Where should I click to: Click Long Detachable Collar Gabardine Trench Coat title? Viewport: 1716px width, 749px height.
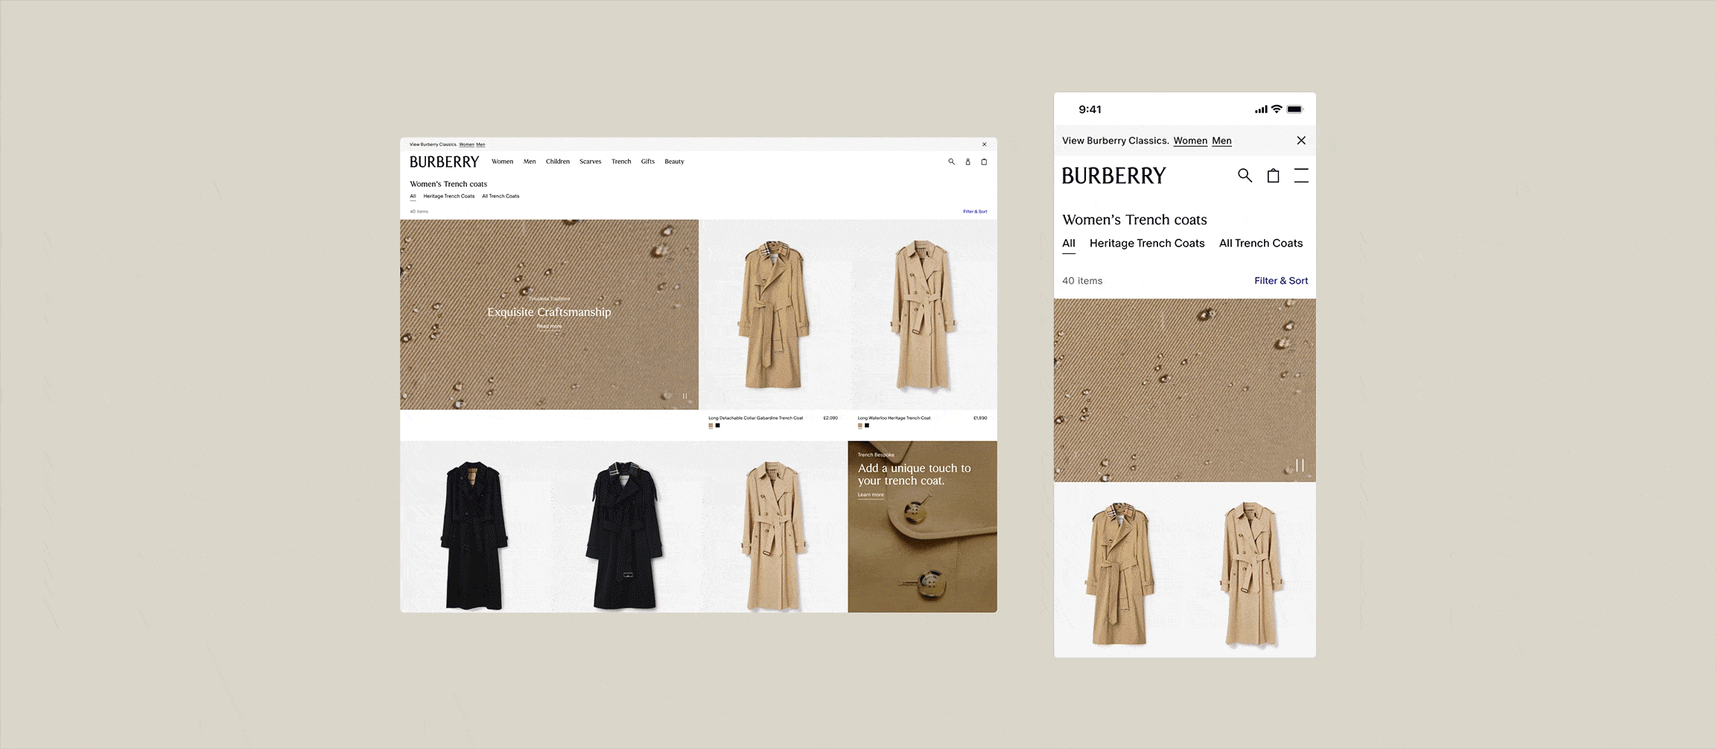tap(756, 418)
